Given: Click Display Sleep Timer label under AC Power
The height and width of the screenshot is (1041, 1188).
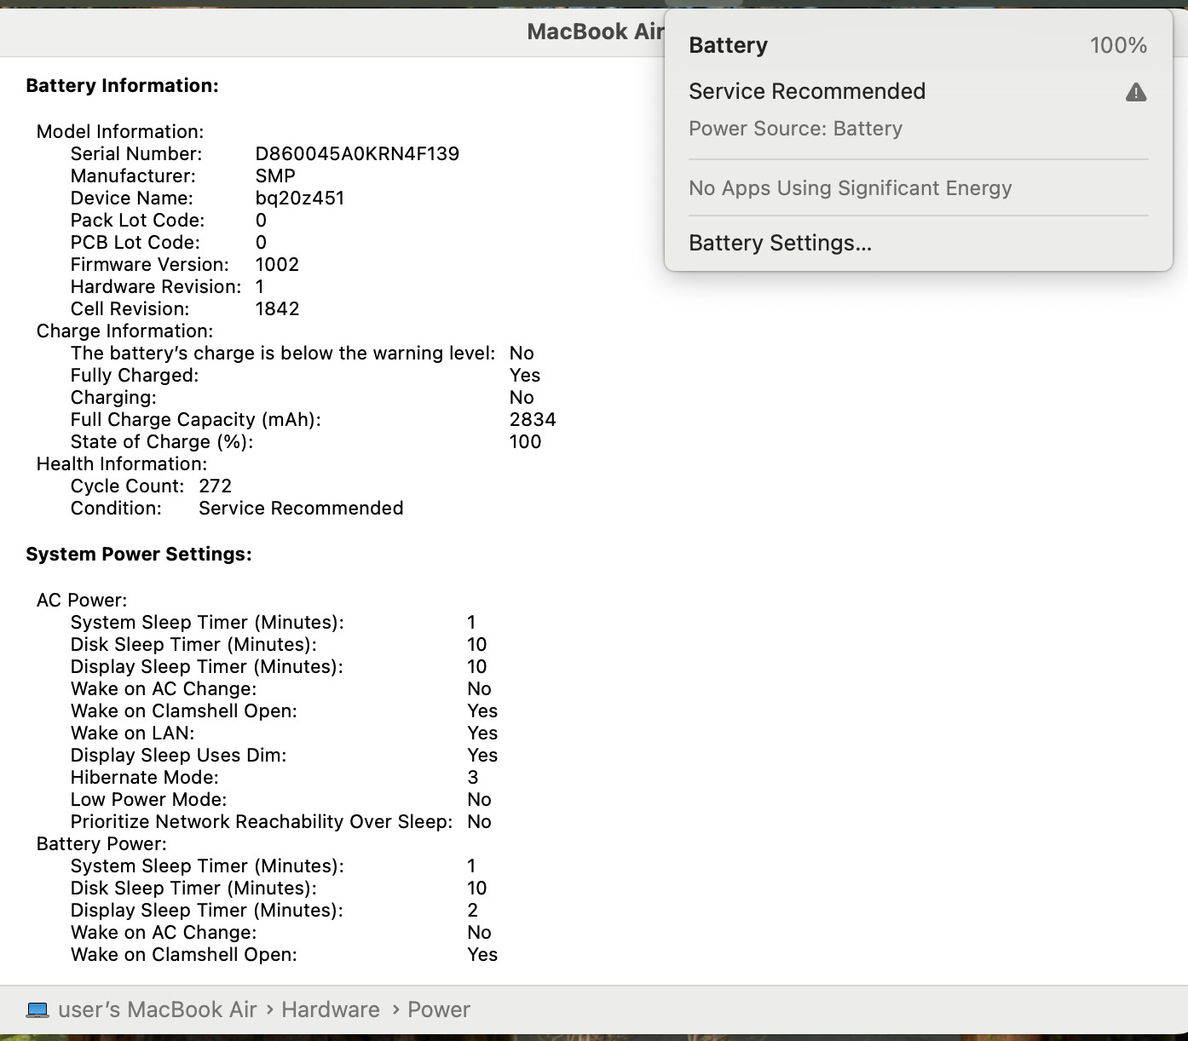Looking at the screenshot, I should tap(207, 667).
